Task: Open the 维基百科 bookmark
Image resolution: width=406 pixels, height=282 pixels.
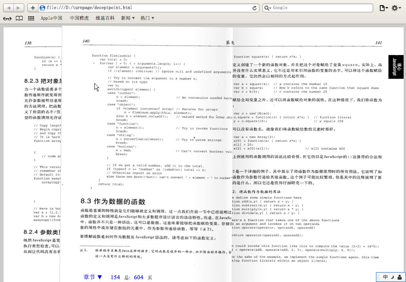Action: point(105,18)
